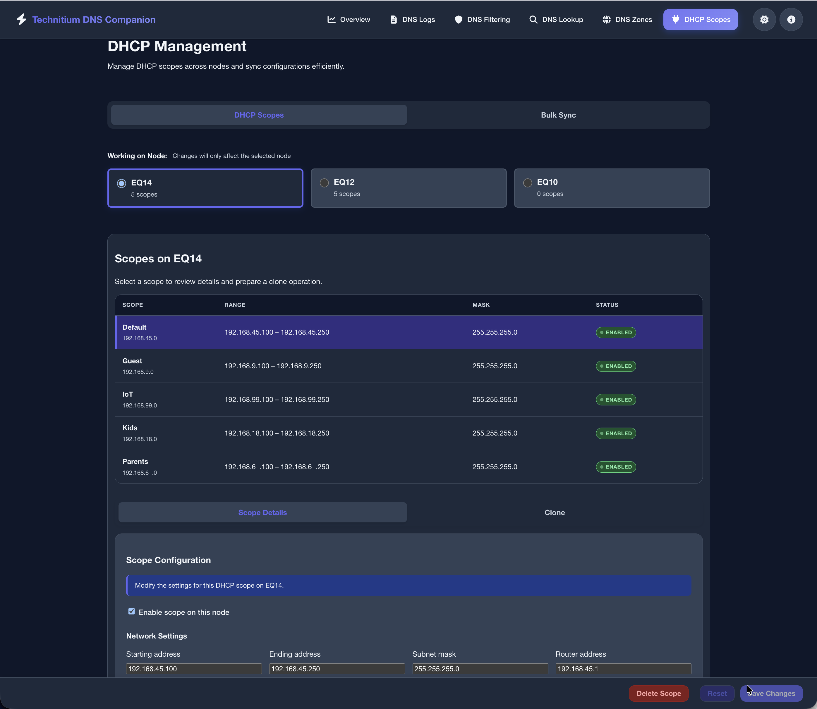Click the DNS Zones globe icon
This screenshot has width=817, height=709.
click(606, 19)
